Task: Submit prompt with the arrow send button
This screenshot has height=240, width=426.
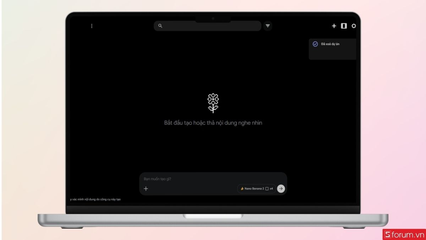Action: coord(281,188)
